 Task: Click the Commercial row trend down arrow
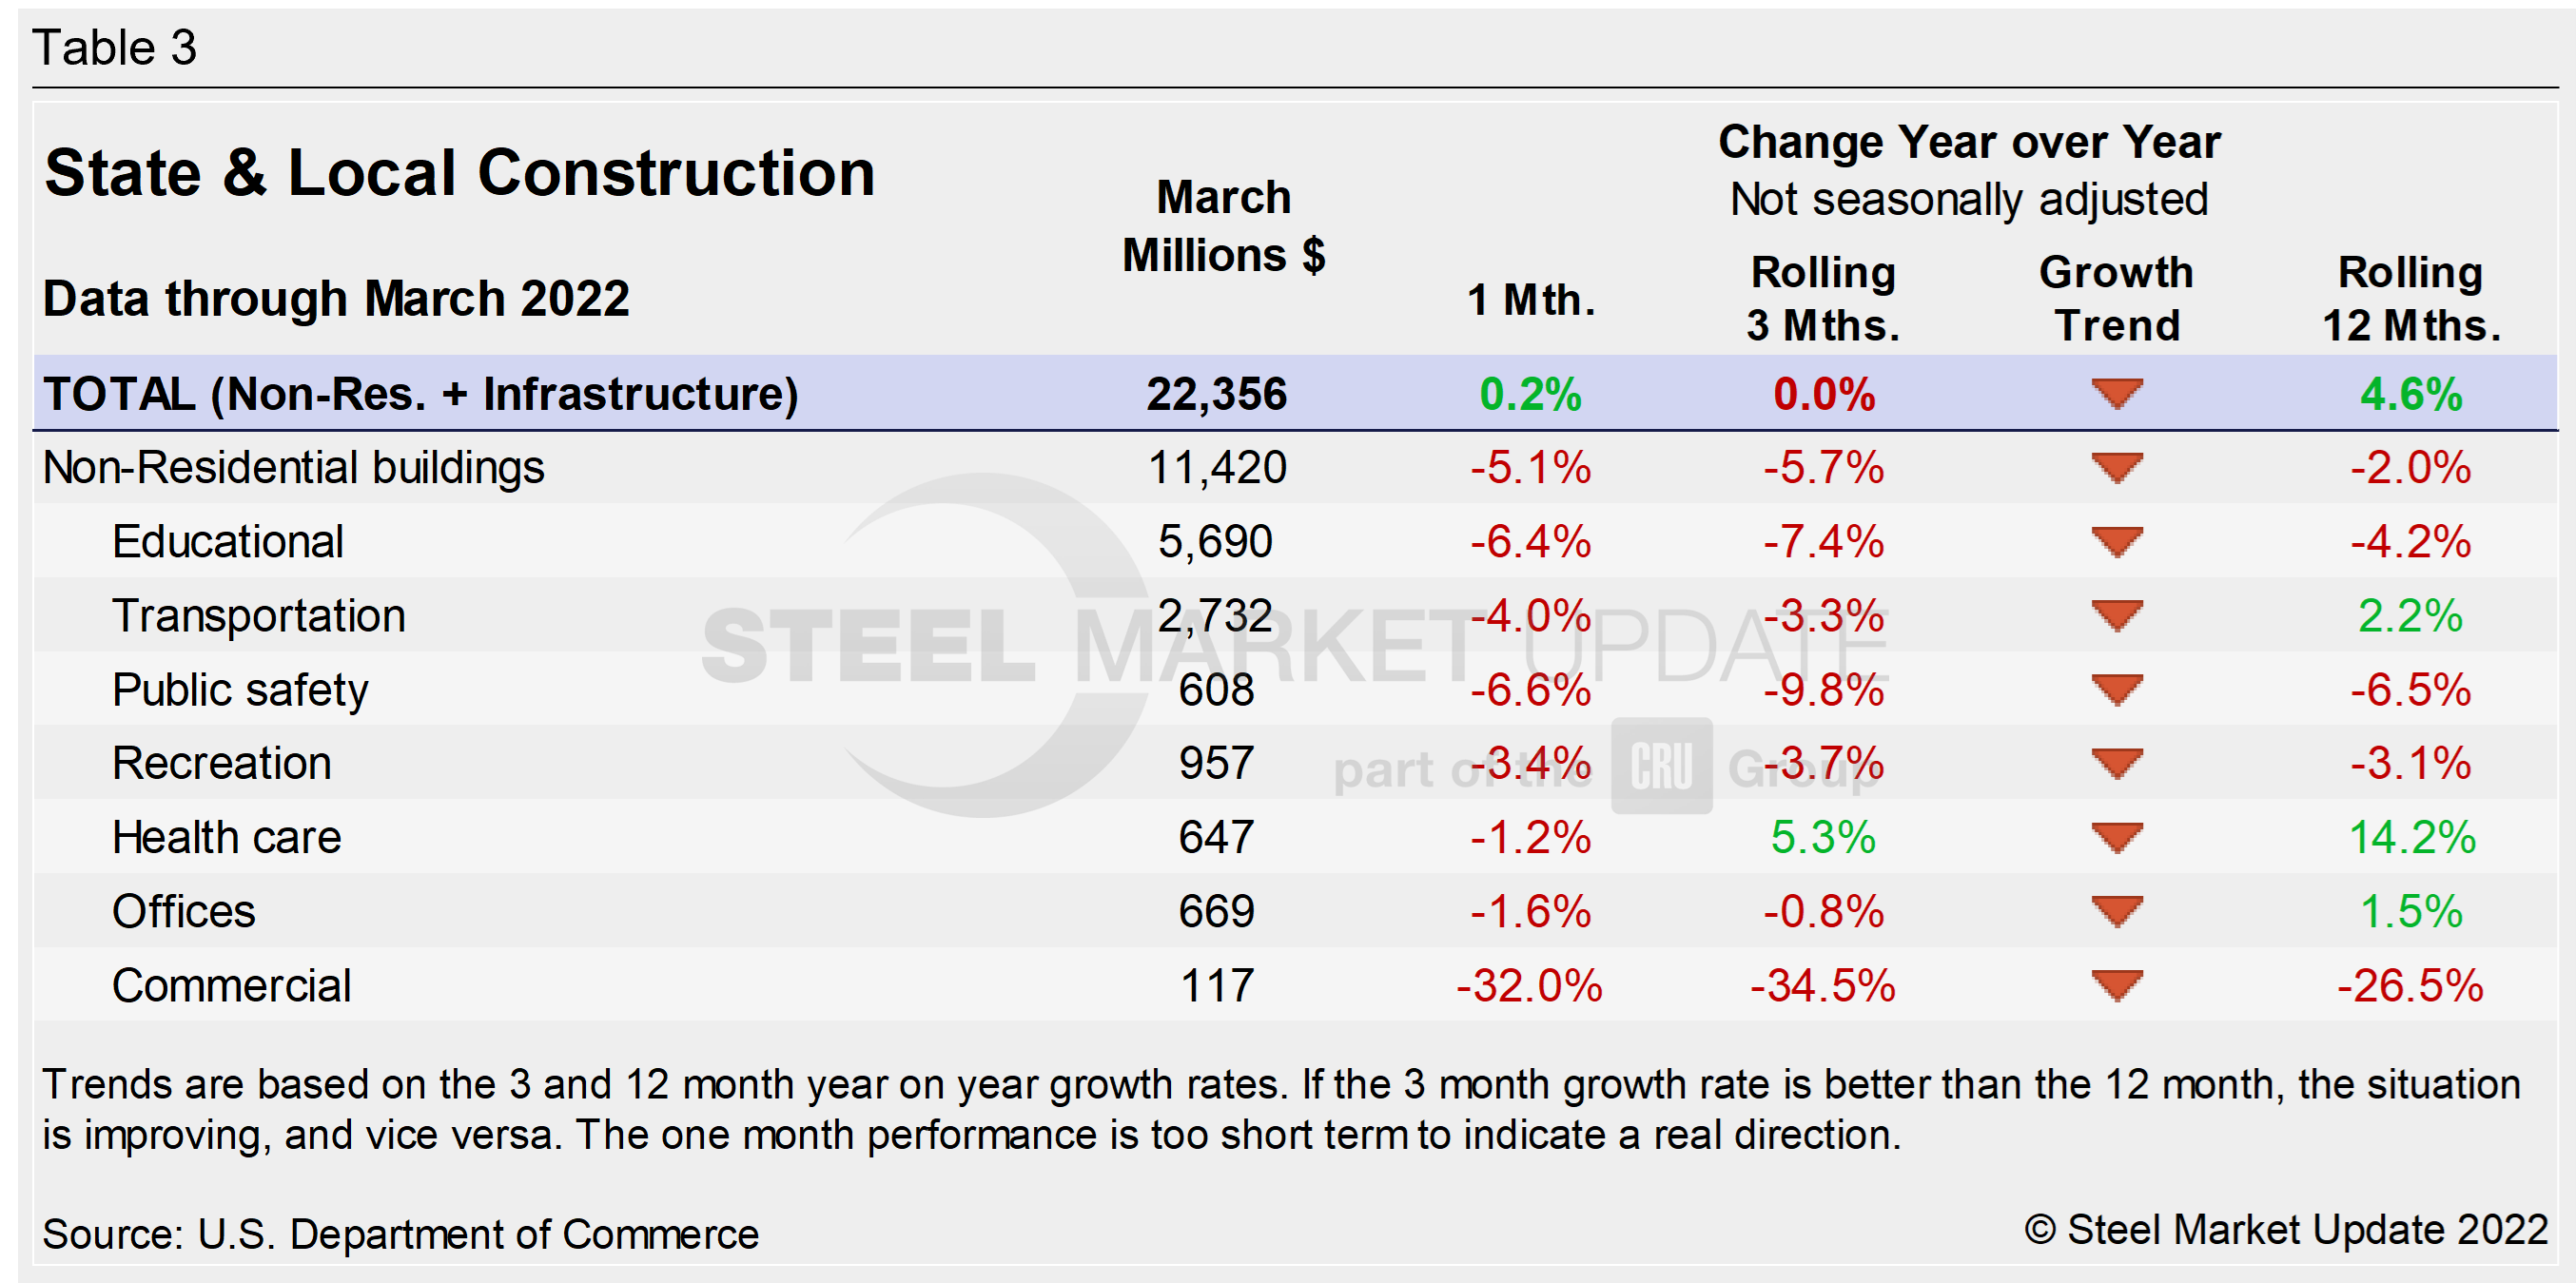click(2116, 985)
